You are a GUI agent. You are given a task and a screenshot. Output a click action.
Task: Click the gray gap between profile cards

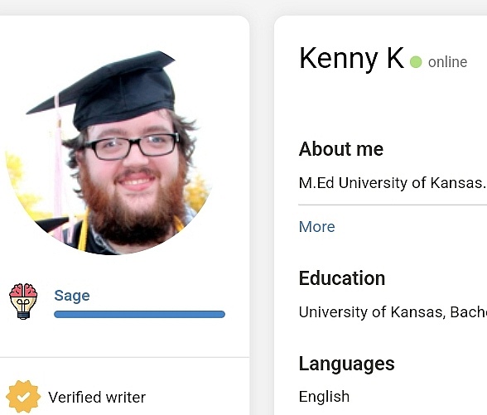coord(262,215)
